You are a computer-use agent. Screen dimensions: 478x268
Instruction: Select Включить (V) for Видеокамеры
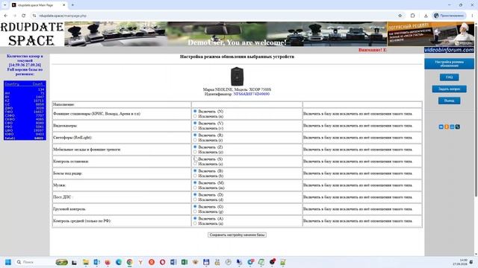pos(195,123)
